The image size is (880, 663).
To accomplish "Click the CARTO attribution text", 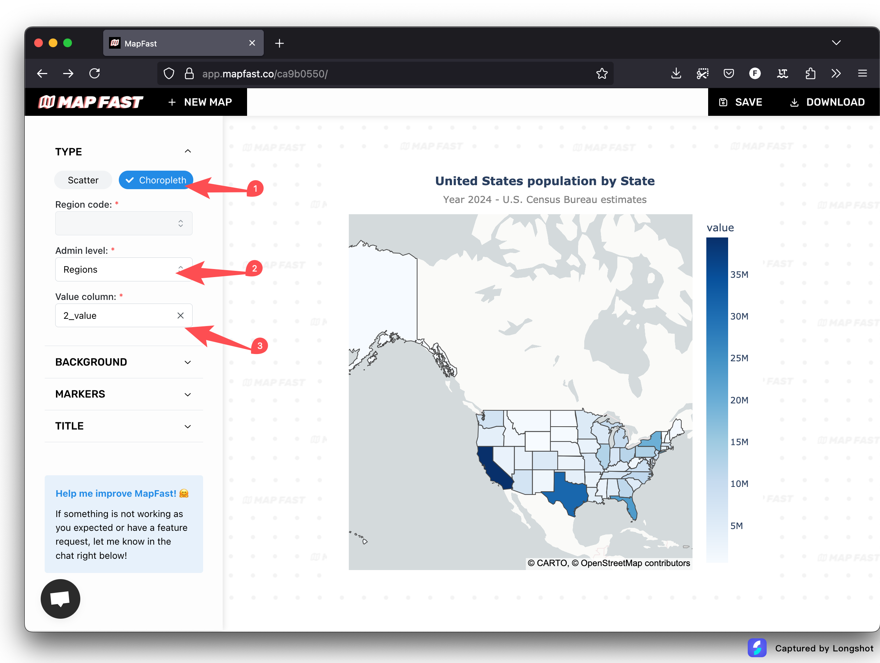I will click(x=609, y=563).
